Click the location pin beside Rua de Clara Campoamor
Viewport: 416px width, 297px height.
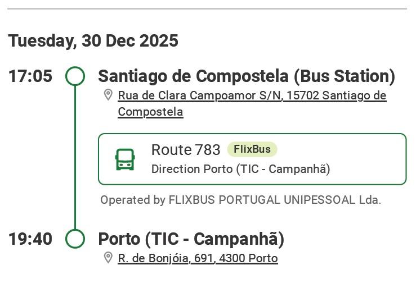tap(108, 95)
